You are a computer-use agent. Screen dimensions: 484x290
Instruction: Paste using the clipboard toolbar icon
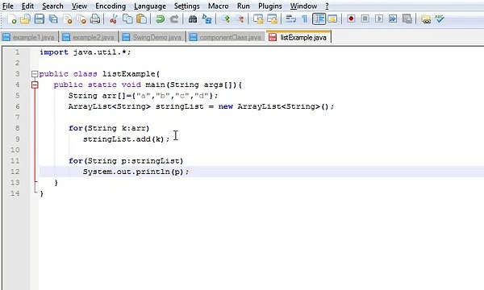point(141,19)
